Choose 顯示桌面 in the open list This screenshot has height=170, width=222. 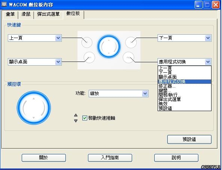tap(185, 77)
